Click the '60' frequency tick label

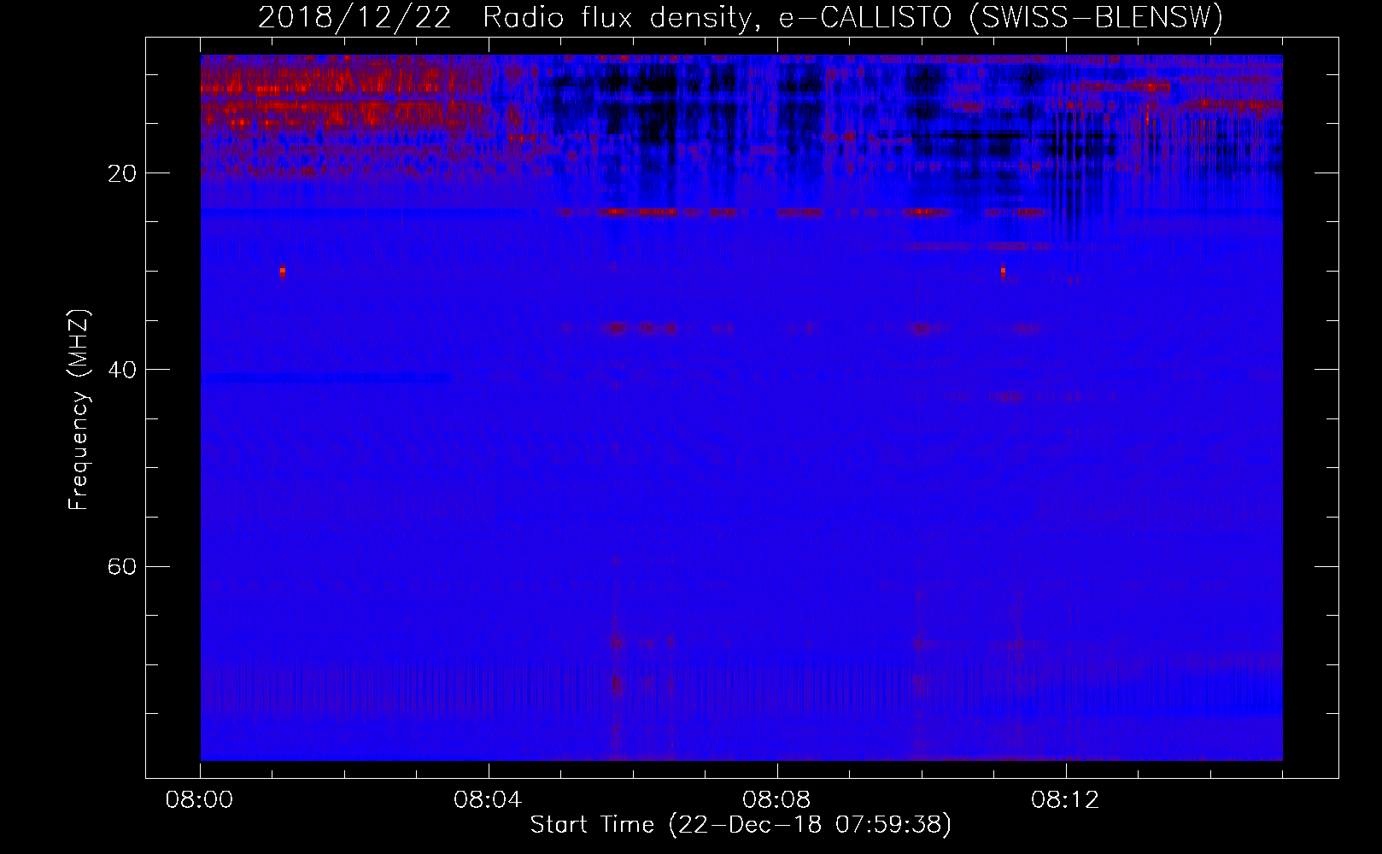[123, 567]
